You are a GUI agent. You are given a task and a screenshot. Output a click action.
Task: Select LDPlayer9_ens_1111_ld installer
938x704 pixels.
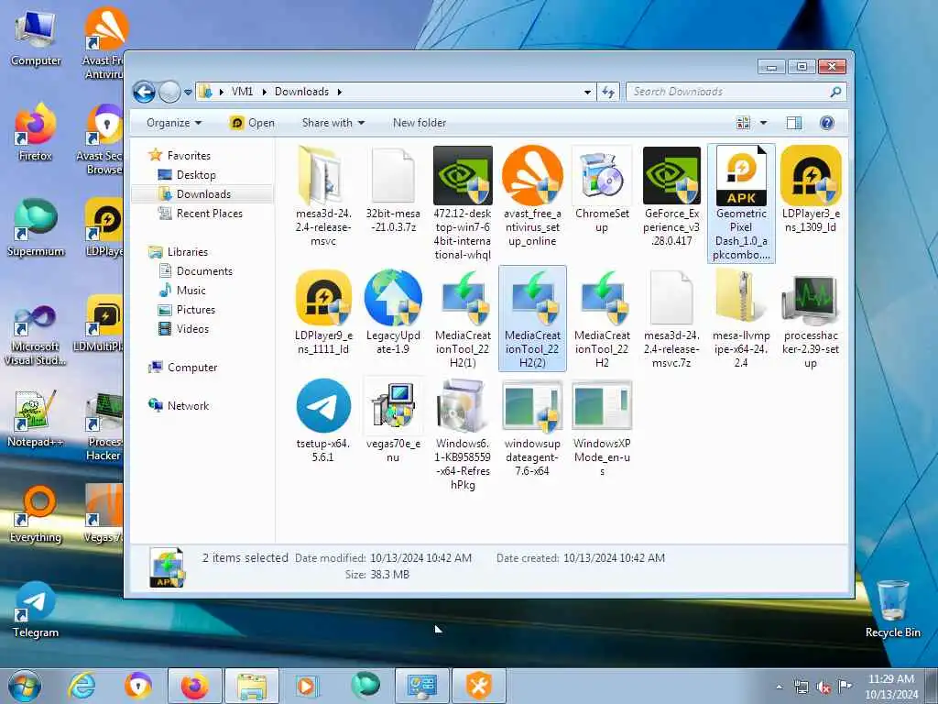[323, 313]
